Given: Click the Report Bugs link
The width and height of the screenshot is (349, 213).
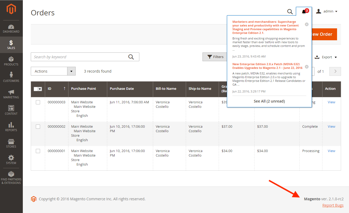Looking at the screenshot, I should 333,205.
